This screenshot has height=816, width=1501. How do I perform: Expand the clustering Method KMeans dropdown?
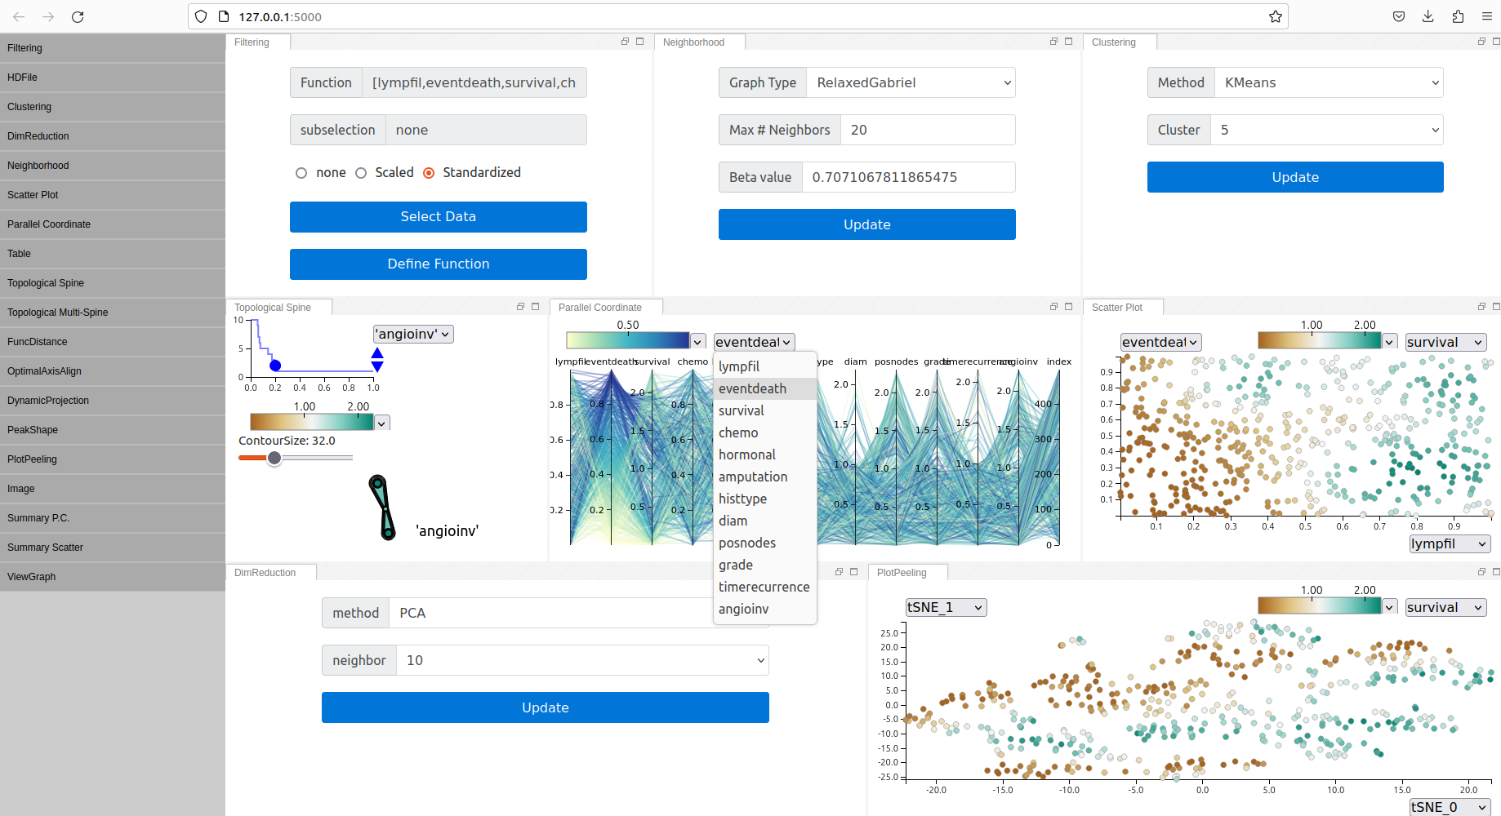tap(1328, 82)
